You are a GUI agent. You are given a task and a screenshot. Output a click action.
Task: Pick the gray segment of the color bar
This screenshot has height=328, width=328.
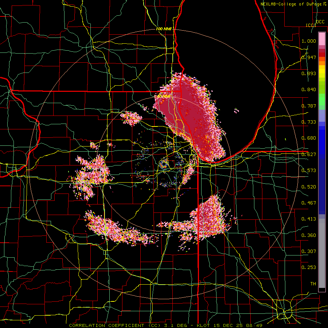tap(322, 253)
